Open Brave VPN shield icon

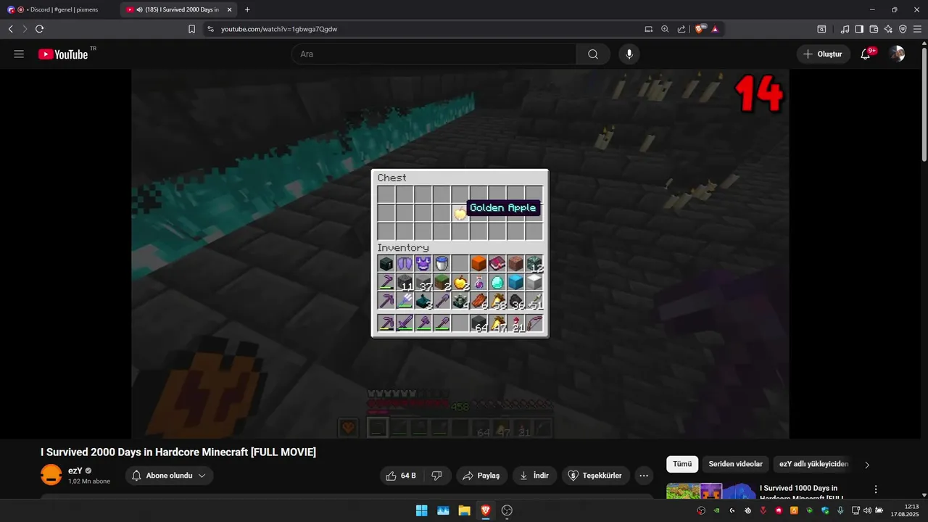click(x=903, y=29)
